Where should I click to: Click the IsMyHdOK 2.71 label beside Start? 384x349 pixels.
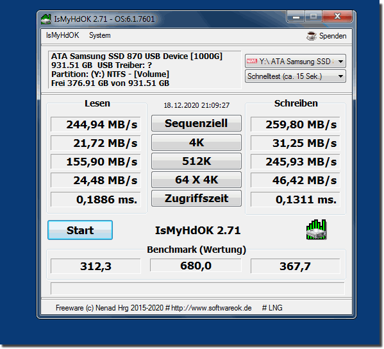point(198,230)
